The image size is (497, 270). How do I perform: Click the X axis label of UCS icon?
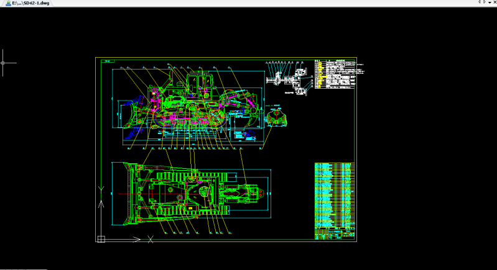coord(151,239)
